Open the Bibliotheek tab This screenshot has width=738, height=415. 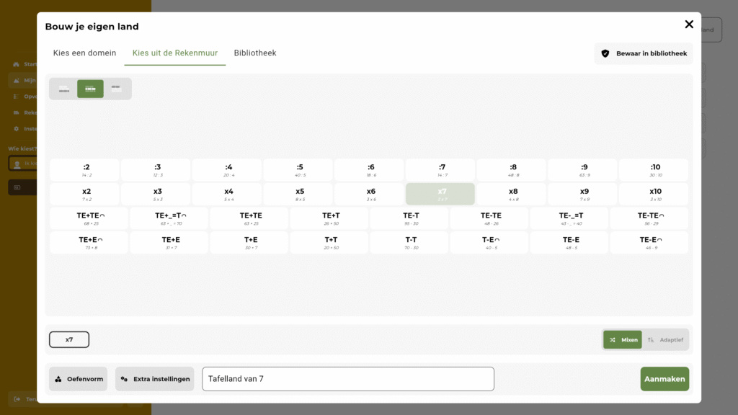click(254, 53)
